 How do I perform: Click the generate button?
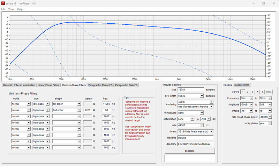point(189,151)
